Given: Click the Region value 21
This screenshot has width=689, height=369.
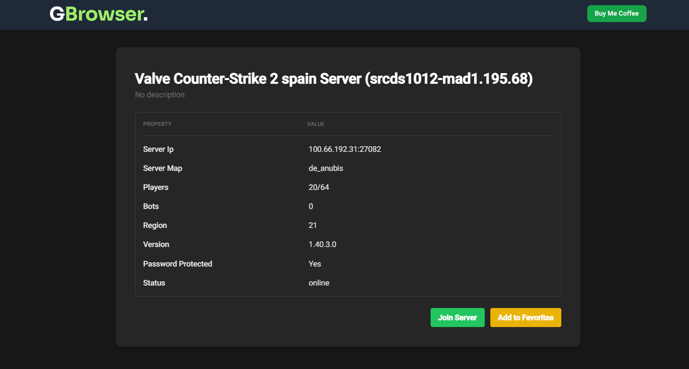Looking at the screenshot, I should [x=313, y=225].
